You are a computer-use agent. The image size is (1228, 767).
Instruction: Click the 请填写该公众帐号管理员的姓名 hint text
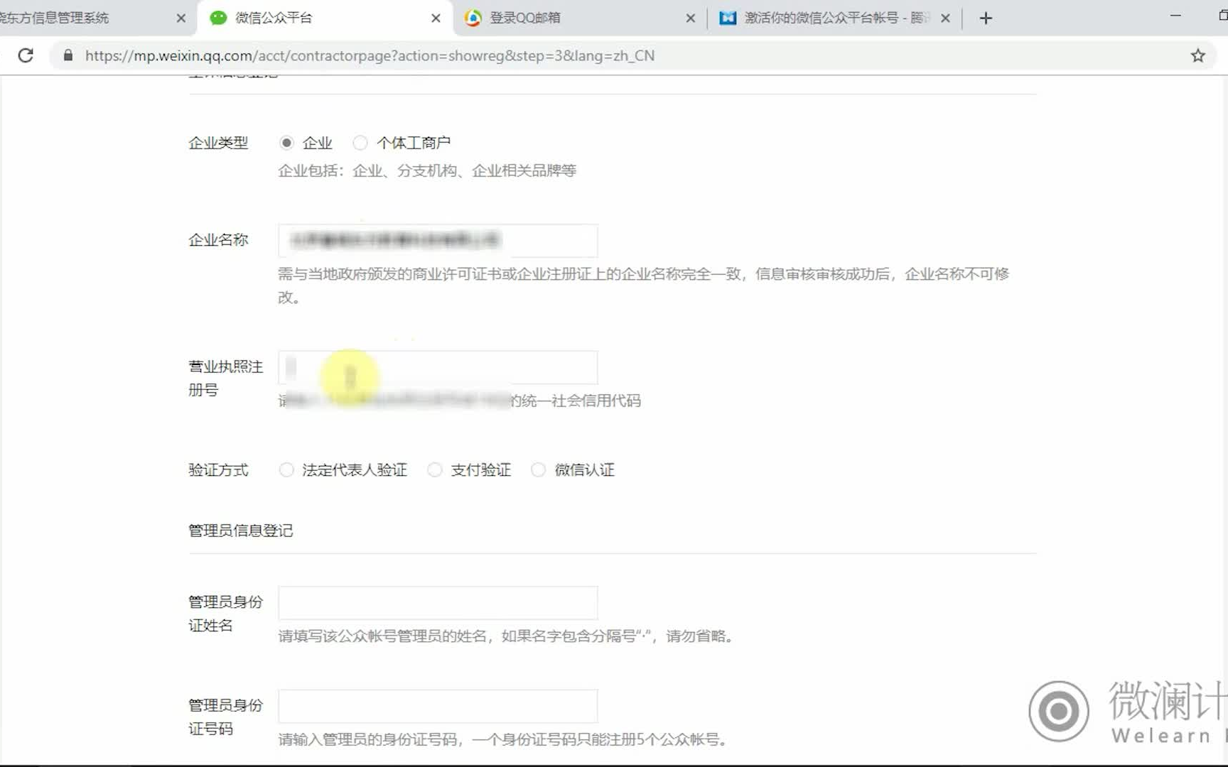click(x=505, y=636)
